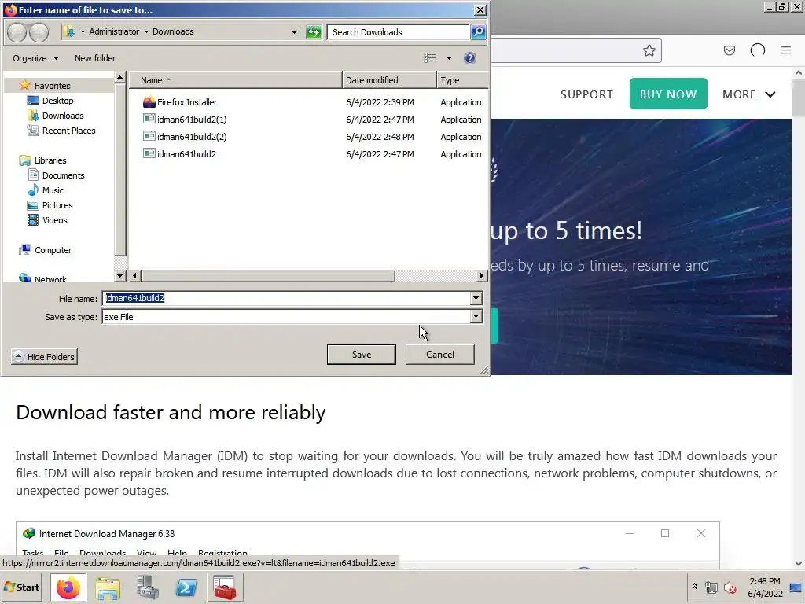Expand the address bar history dropdown
This screenshot has width=805, height=604.
294,31
